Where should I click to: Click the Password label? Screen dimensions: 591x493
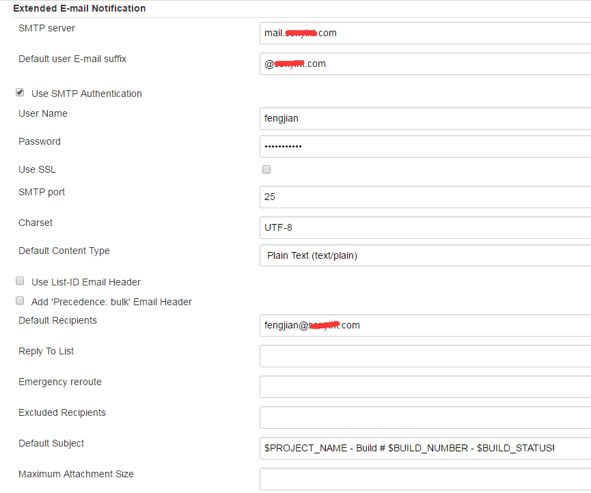(x=40, y=141)
